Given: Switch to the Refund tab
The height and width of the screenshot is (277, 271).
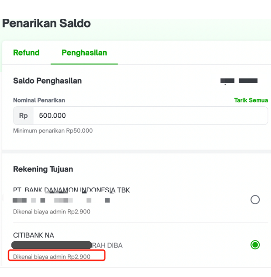Looking at the screenshot, I should pos(26,53).
